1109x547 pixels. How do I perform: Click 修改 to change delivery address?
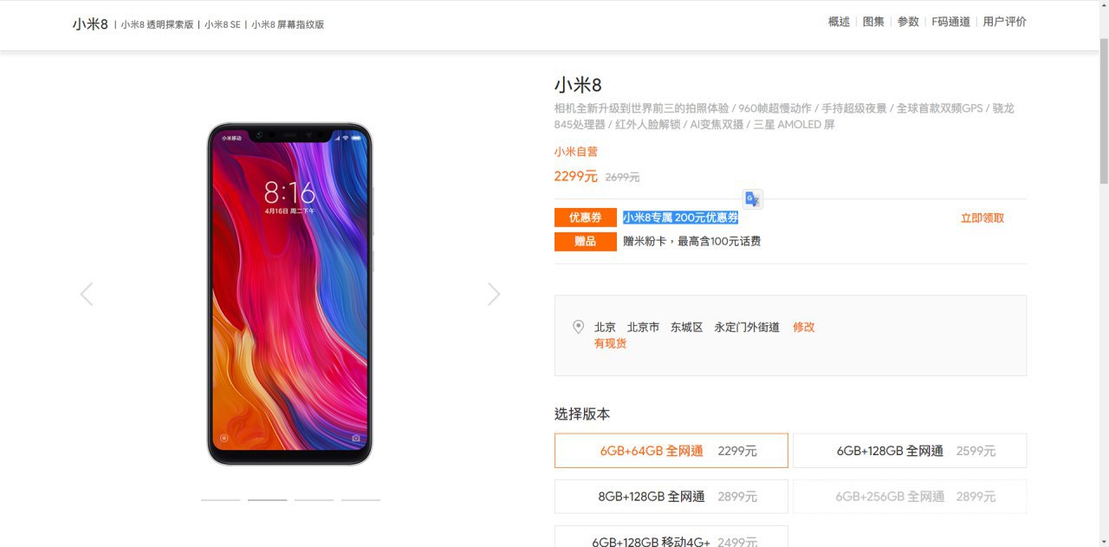(x=804, y=327)
